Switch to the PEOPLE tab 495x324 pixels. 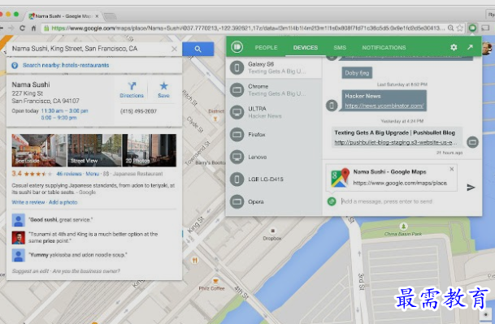266,48
